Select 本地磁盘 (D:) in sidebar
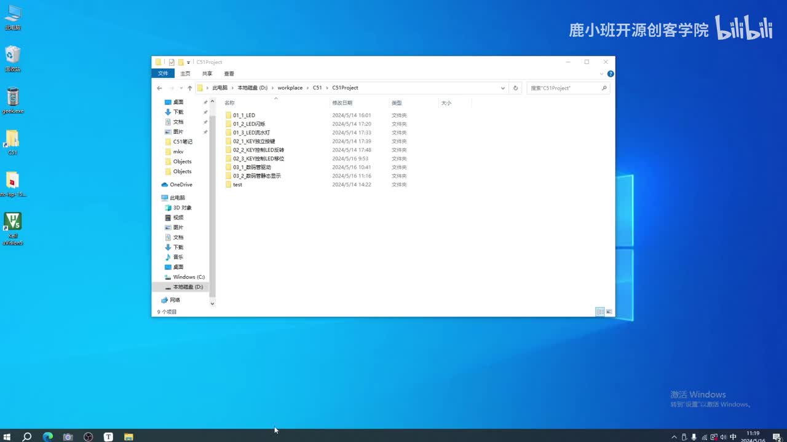 pyautogui.click(x=183, y=287)
